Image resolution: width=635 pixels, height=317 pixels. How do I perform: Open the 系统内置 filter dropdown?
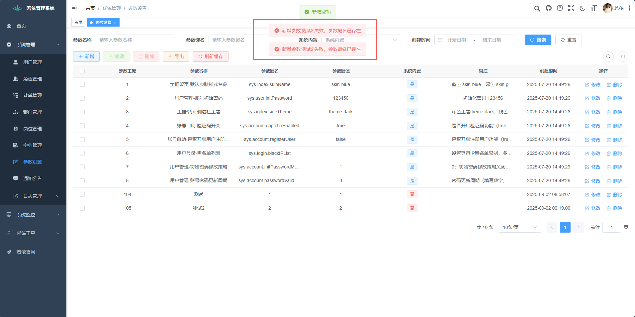[x=361, y=40]
